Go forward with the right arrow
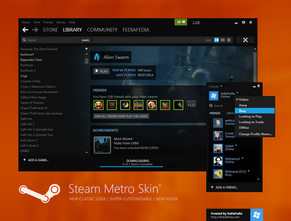Viewport: 291px width, 221px height. [x=35, y=30]
